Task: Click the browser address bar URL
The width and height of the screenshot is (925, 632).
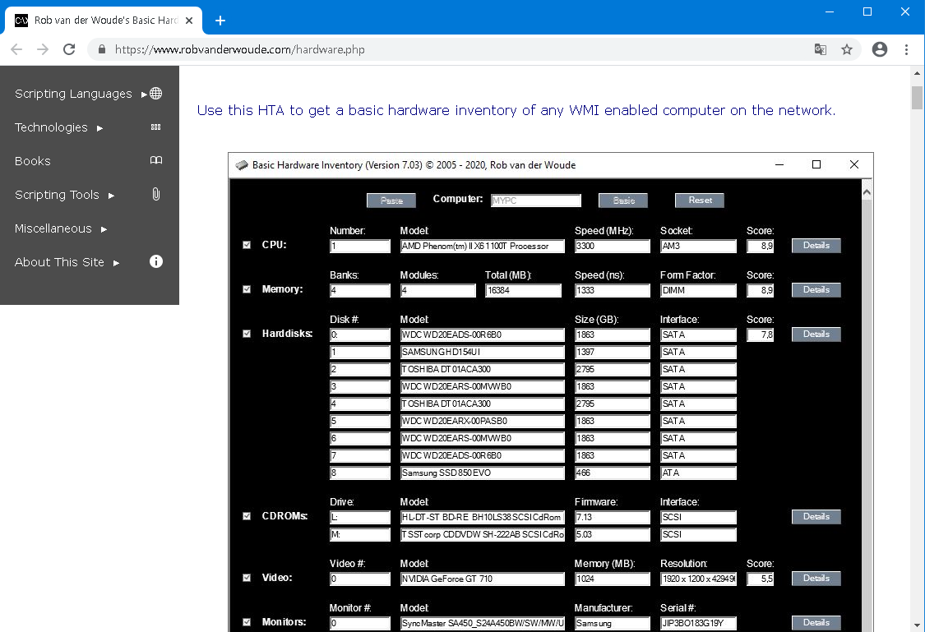Action: 239,49
